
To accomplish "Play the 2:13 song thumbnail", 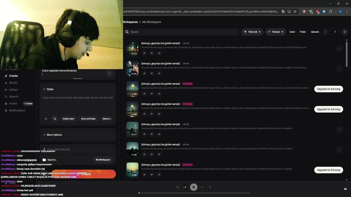I will pos(132,48).
